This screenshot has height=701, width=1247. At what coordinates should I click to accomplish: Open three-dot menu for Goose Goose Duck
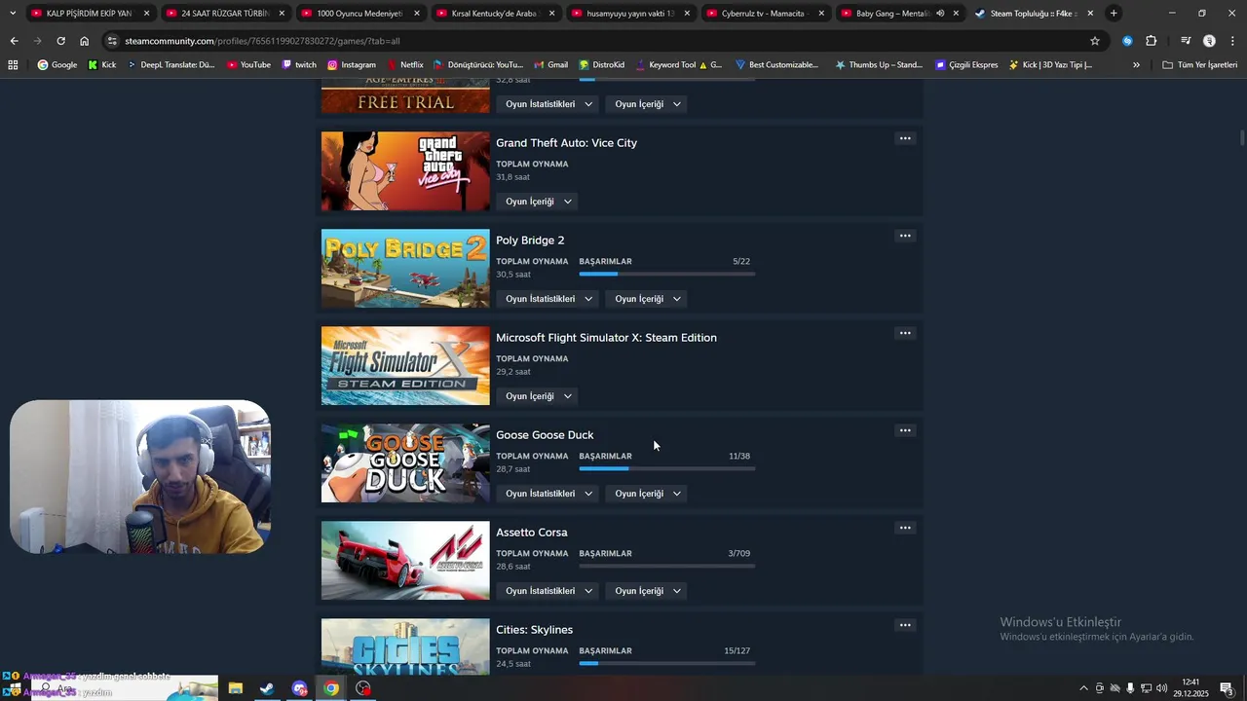(x=905, y=430)
